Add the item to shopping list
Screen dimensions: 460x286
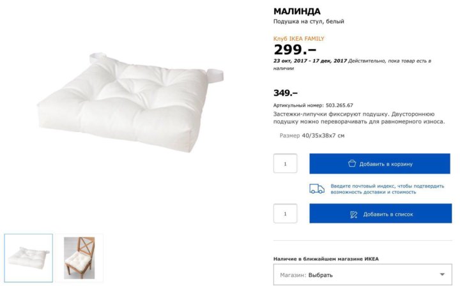pos(381,213)
